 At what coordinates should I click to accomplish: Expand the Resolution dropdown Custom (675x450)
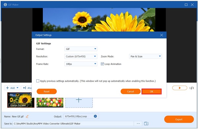(x=81, y=56)
